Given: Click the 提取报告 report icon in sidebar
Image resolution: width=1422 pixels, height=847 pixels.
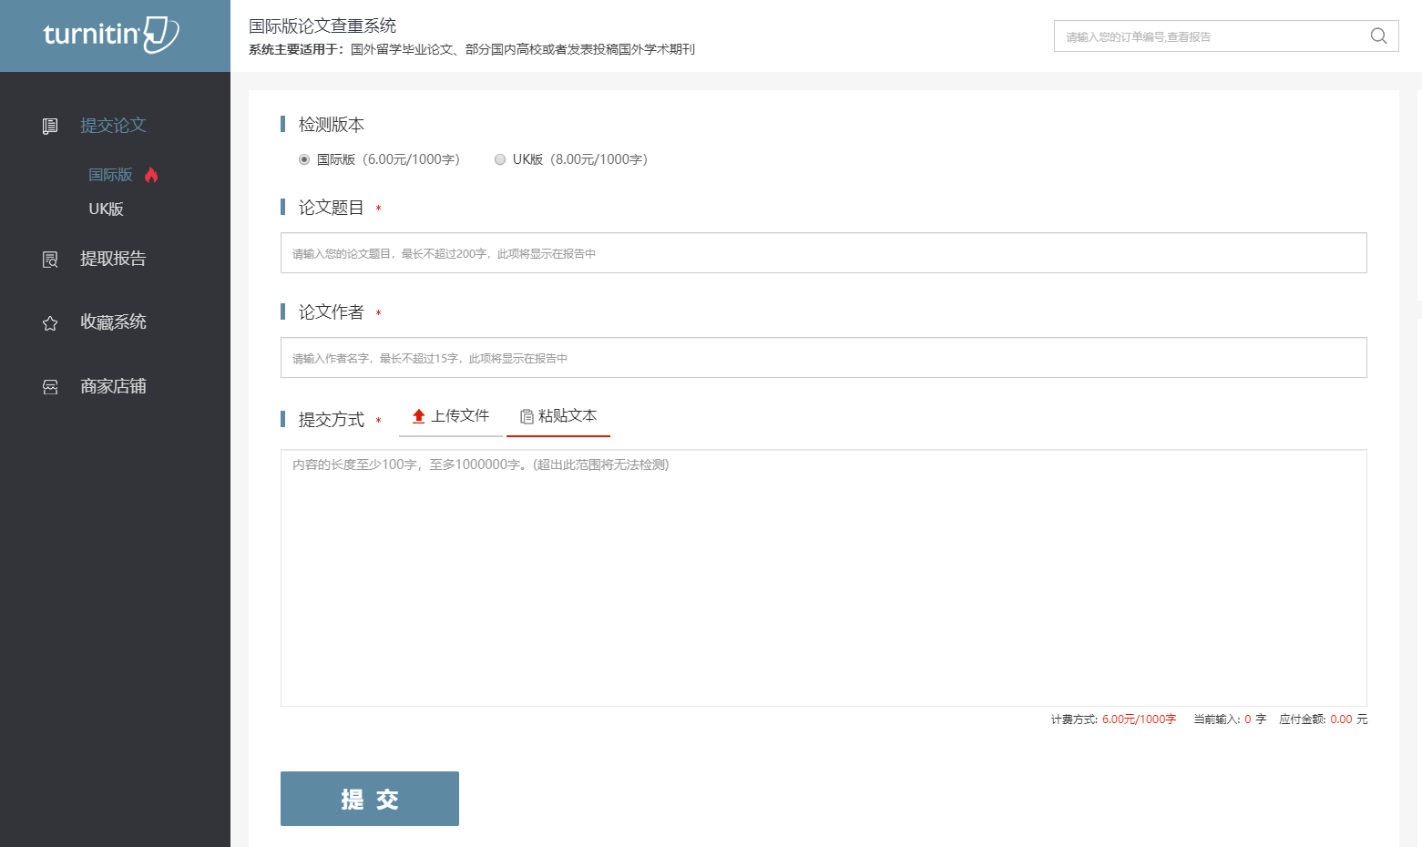Looking at the screenshot, I should pos(50,260).
